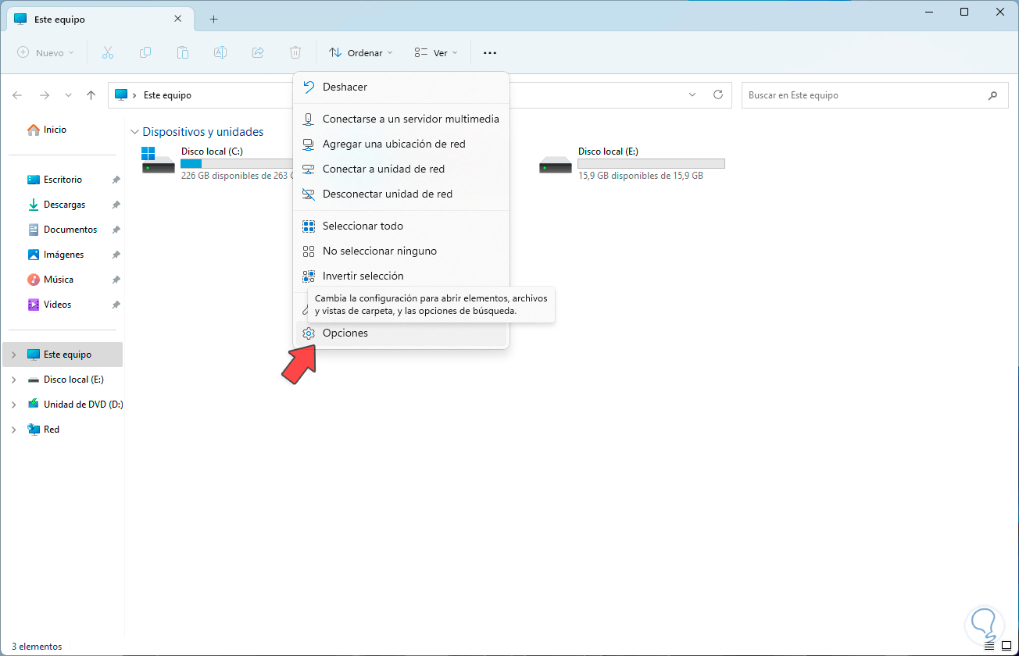Click the Refresh icon in the address bar
The height and width of the screenshot is (656, 1019).
pyautogui.click(x=718, y=94)
